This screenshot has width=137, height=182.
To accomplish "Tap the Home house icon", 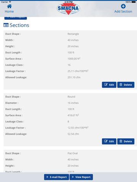I will pyautogui.click(x=9, y=6).
